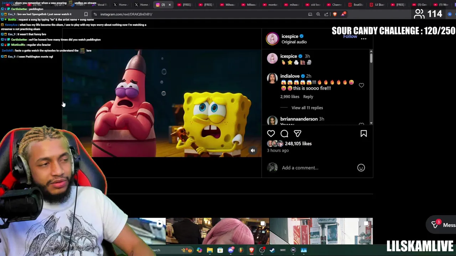This screenshot has width=456, height=256.
Task: Open brriannaanderson's avatar in the comments
Action: point(272,120)
